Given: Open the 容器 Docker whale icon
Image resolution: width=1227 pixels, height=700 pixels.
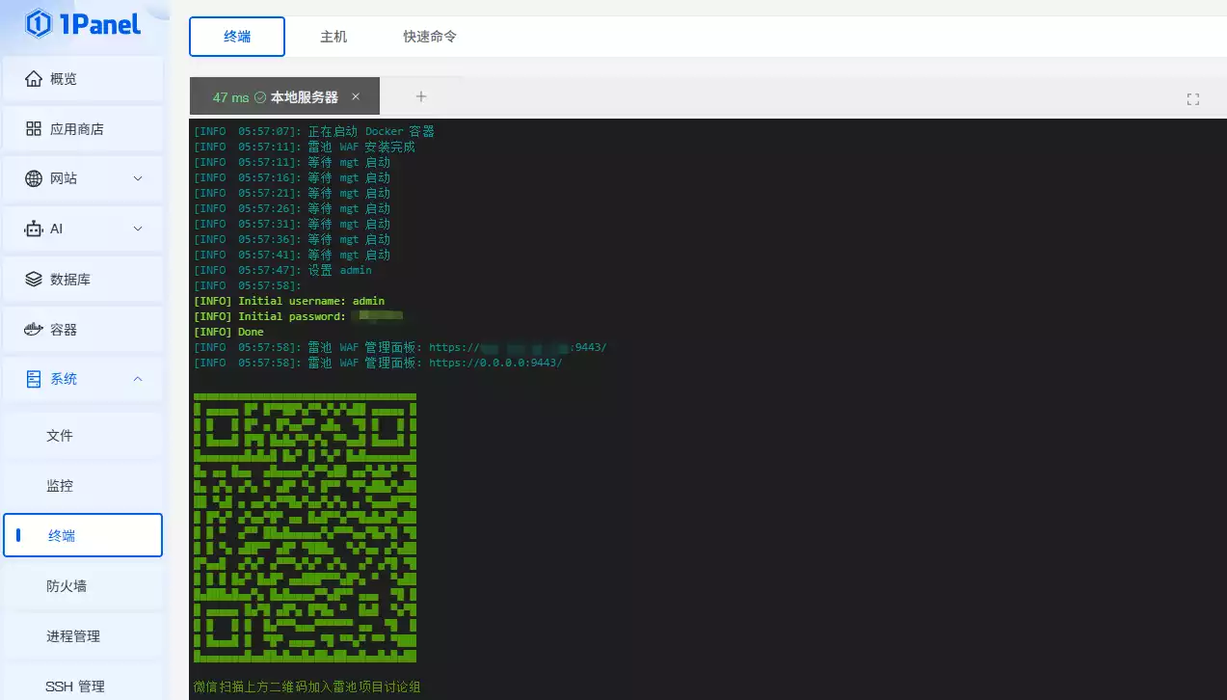Looking at the screenshot, I should coord(34,329).
